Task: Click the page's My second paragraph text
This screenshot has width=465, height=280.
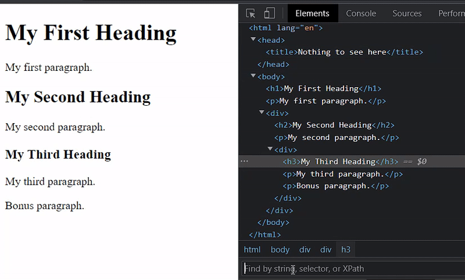Action: coord(55,127)
